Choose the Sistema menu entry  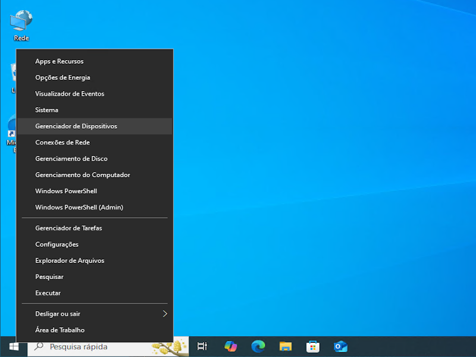95,110
